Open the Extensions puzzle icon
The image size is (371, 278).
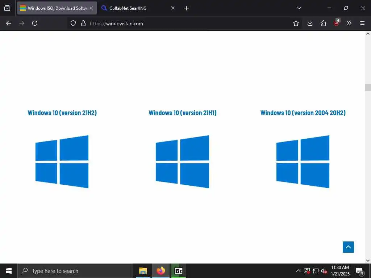(x=323, y=23)
